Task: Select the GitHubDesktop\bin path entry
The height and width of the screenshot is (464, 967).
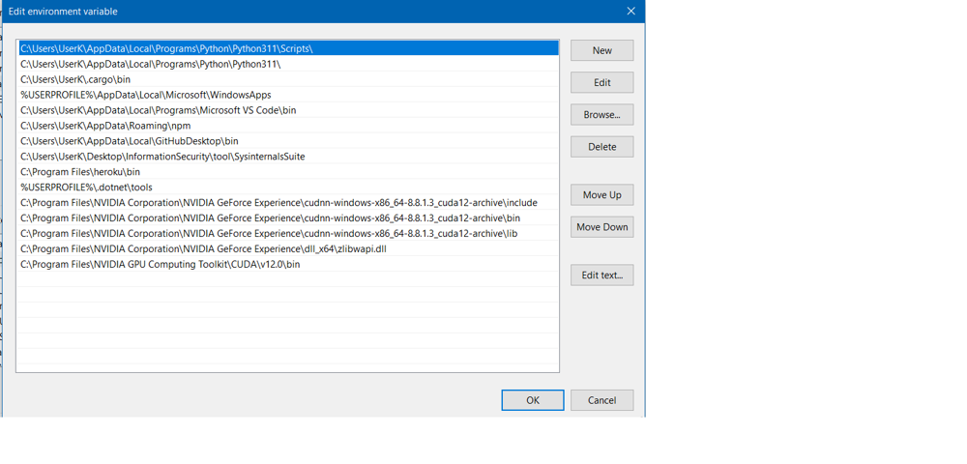Action: tap(288, 141)
